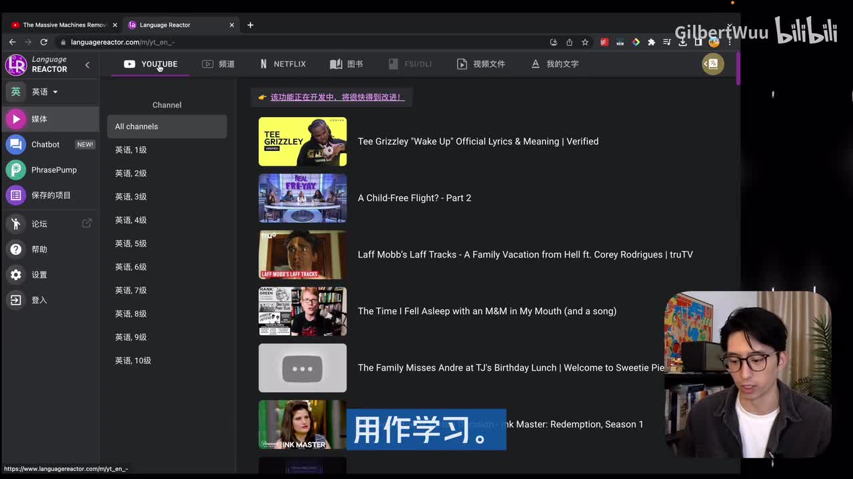Viewport: 853px width, 479px height.
Task: Click the Chatbot icon in sidebar
Action: 16,144
